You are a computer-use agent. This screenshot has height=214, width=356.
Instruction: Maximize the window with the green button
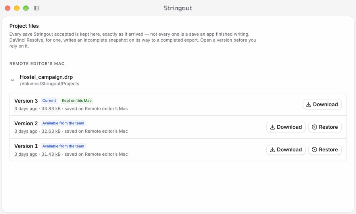point(26,8)
